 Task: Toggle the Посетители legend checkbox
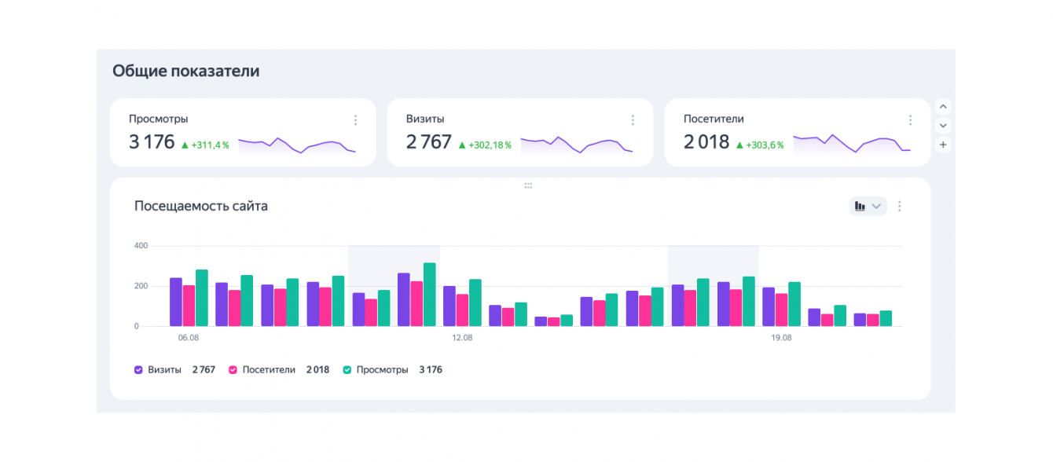click(233, 369)
